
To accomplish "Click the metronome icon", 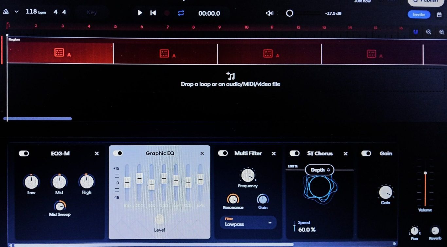I will point(6,12).
